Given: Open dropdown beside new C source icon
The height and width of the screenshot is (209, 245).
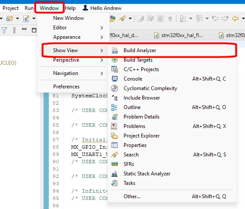Looking at the screenshot, I should click(34, 19).
